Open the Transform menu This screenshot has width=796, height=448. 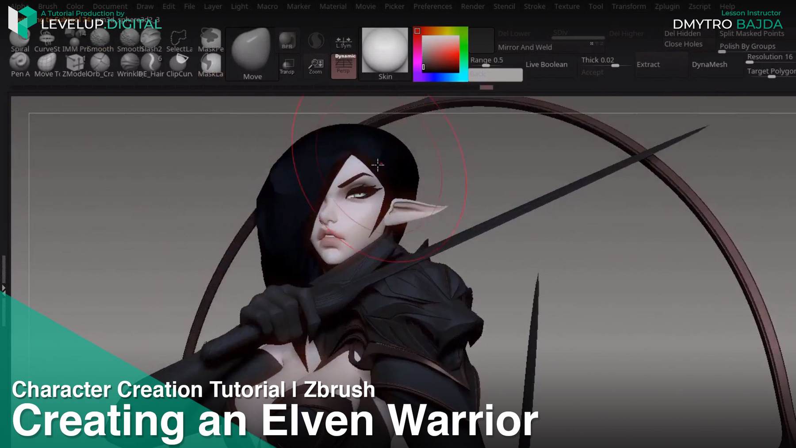pos(628,6)
